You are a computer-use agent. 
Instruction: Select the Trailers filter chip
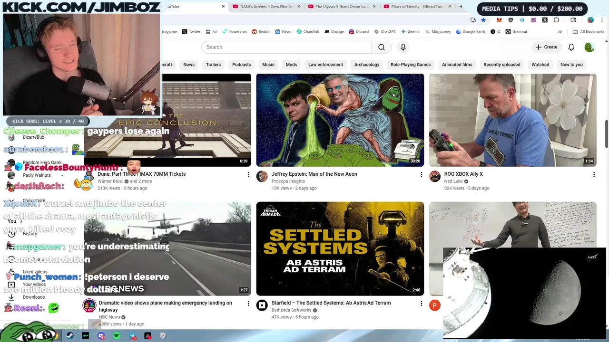click(213, 65)
